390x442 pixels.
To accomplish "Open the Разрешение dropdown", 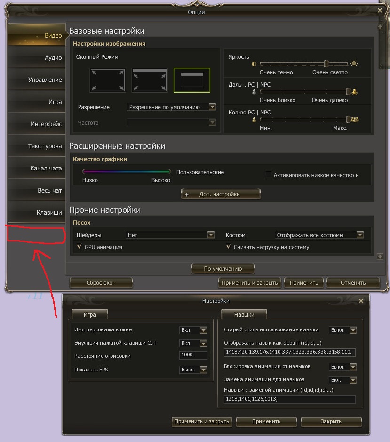I will [x=212, y=107].
